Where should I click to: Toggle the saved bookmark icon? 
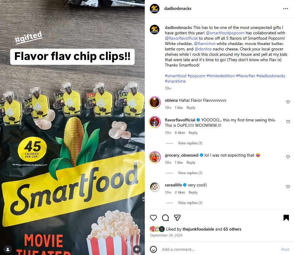pos(286,218)
